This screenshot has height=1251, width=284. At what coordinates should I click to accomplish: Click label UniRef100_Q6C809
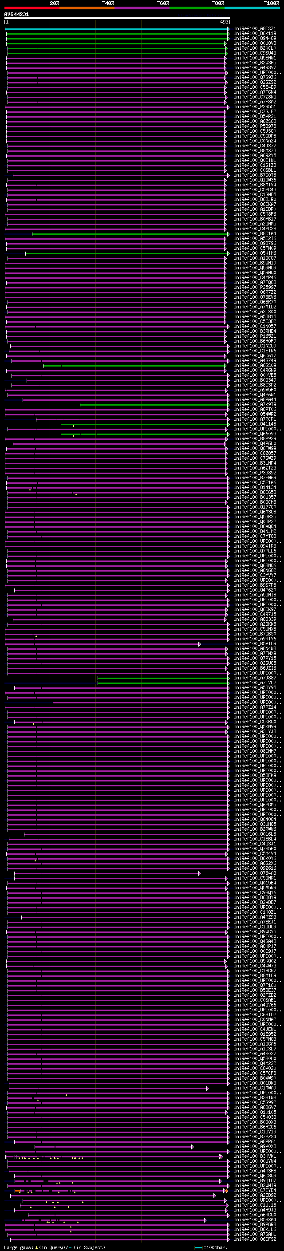tap(254, 1176)
